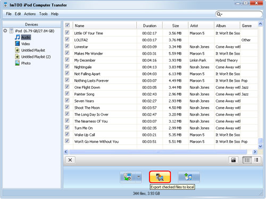Open the Help menu
This screenshot has width=266, height=199.
pos(55,14)
